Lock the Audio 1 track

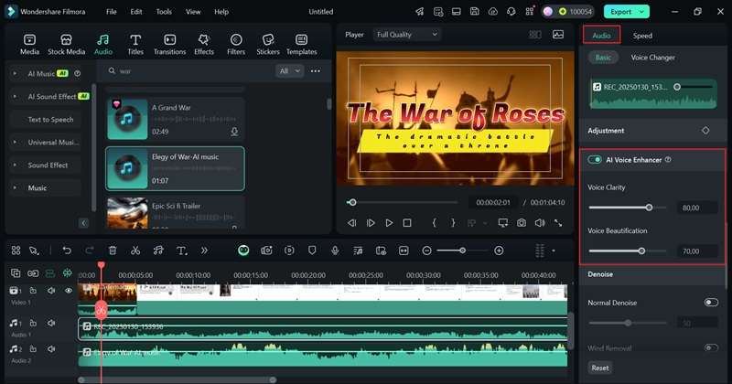point(33,323)
